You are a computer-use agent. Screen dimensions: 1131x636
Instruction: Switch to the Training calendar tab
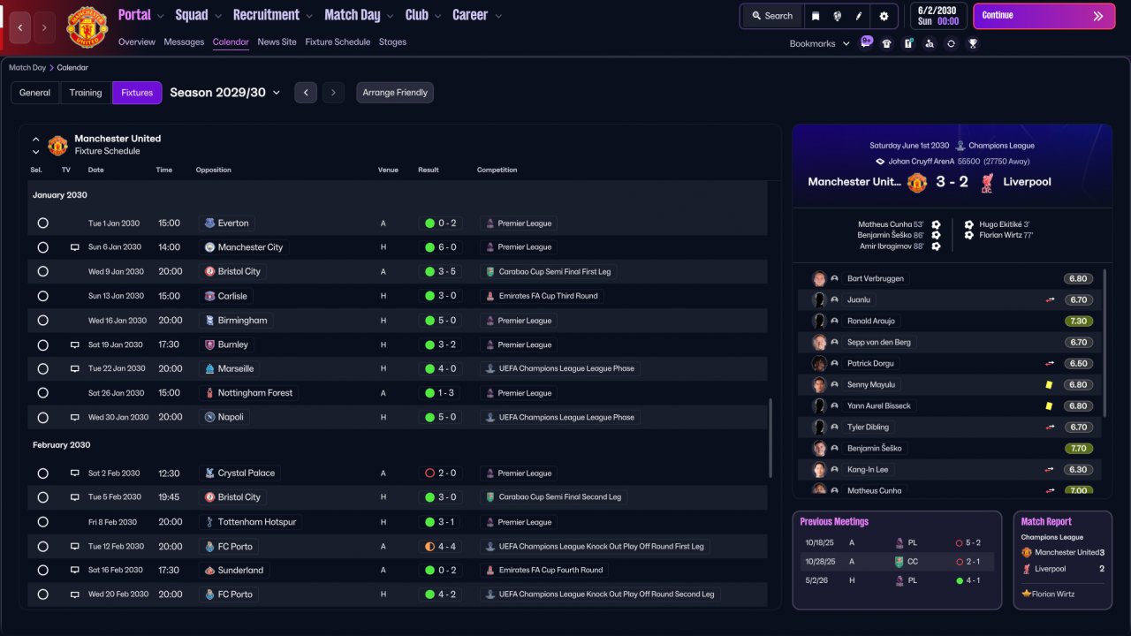point(86,93)
